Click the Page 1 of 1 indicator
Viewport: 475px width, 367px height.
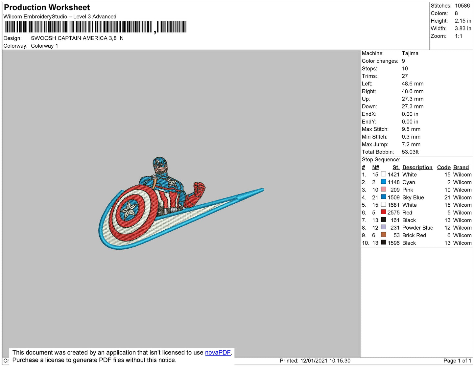(457, 361)
